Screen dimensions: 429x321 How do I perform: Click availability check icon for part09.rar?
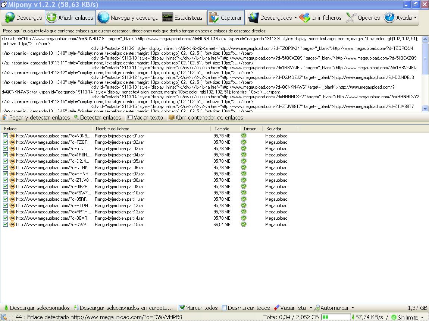click(x=244, y=186)
